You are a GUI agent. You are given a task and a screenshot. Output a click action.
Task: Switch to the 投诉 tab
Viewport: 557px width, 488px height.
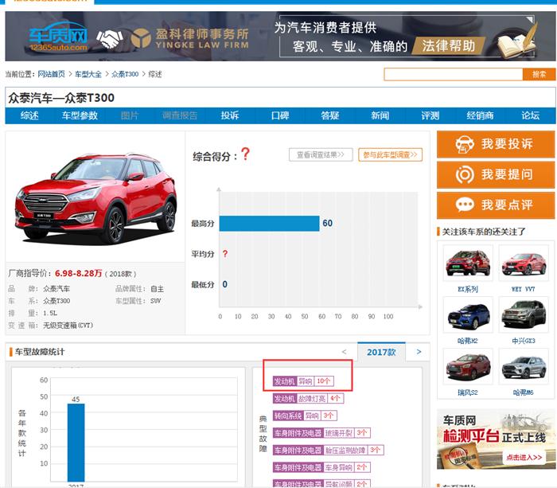click(x=230, y=115)
